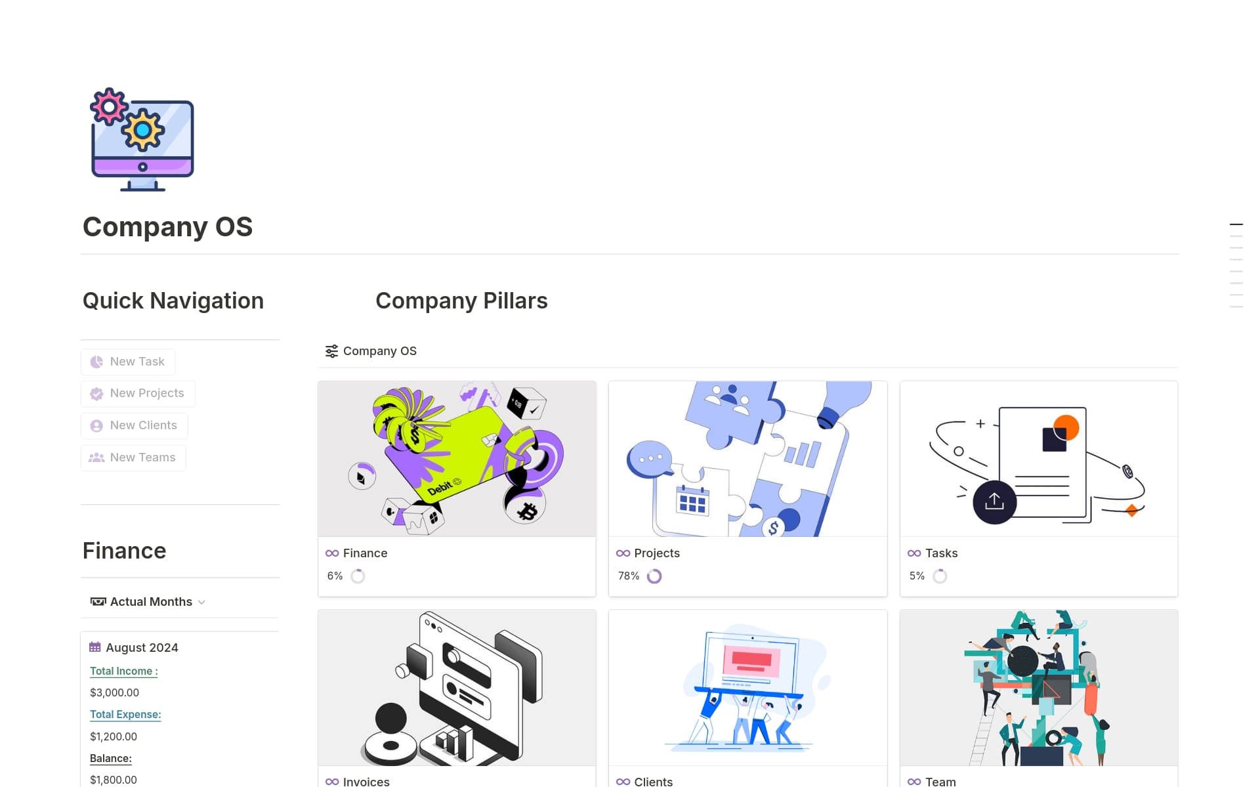Click the infinity icon beside Finance card title
The height and width of the screenshot is (787, 1260).
[x=332, y=553]
